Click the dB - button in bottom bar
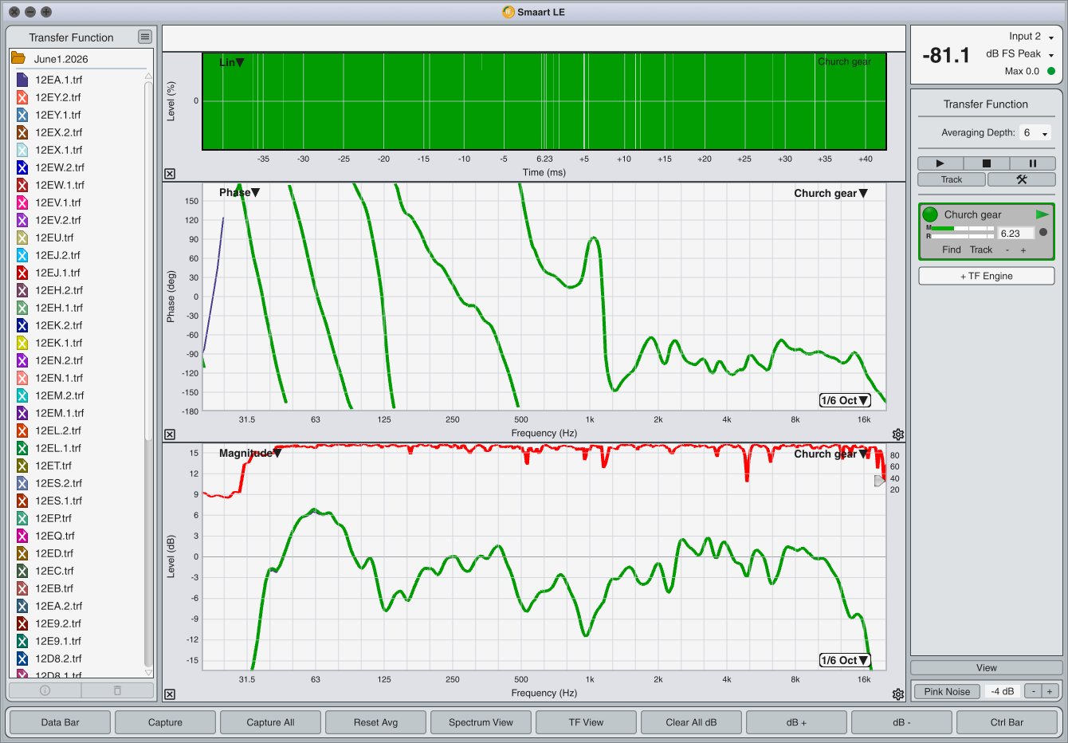The image size is (1068, 743). coord(902,722)
